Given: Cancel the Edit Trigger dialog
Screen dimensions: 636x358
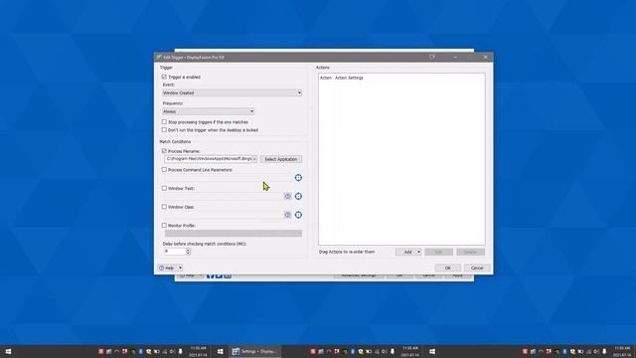Looking at the screenshot, I should (x=477, y=268).
